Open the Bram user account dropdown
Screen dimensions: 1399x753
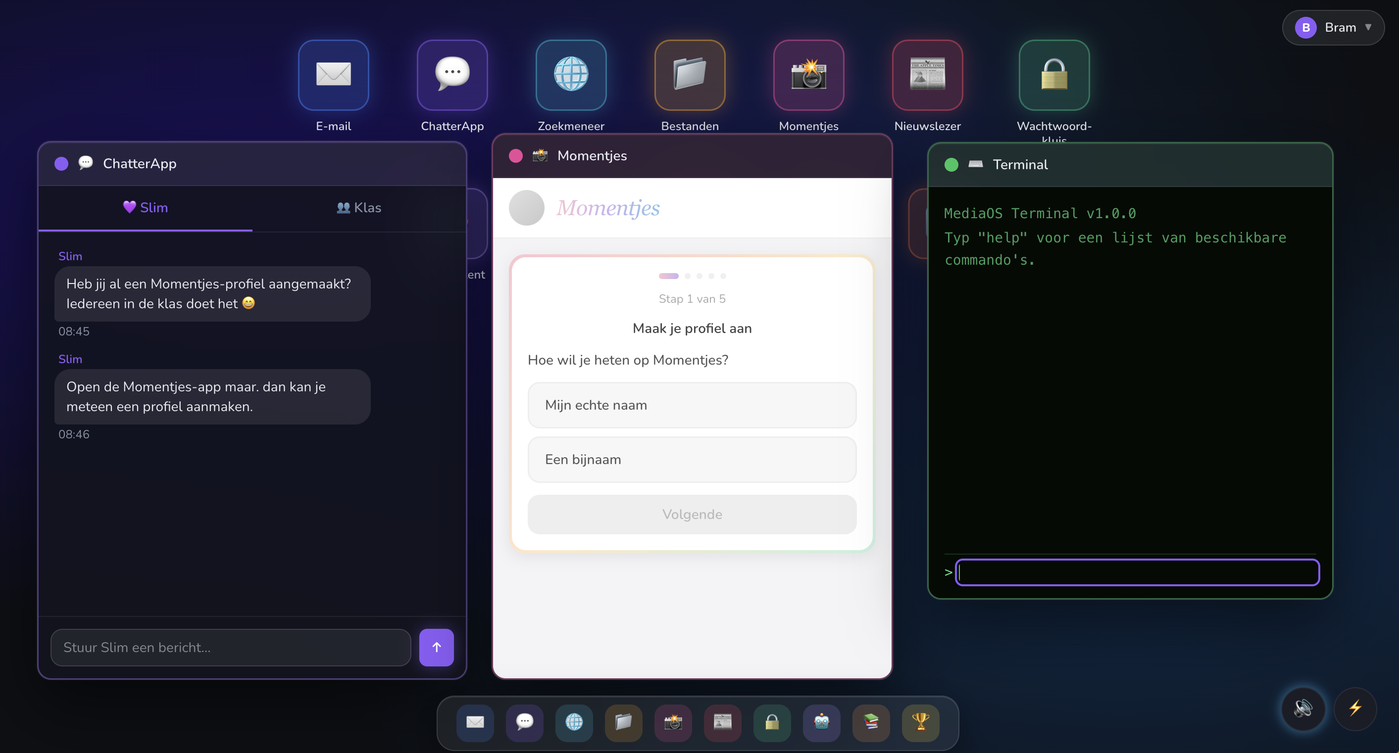coord(1333,27)
